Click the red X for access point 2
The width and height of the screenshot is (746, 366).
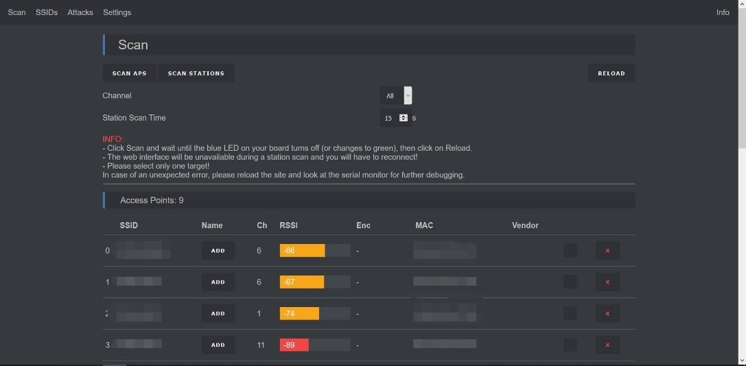(607, 314)
